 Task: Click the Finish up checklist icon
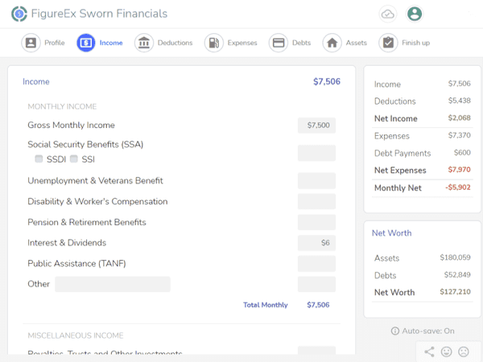pos(388,43)
